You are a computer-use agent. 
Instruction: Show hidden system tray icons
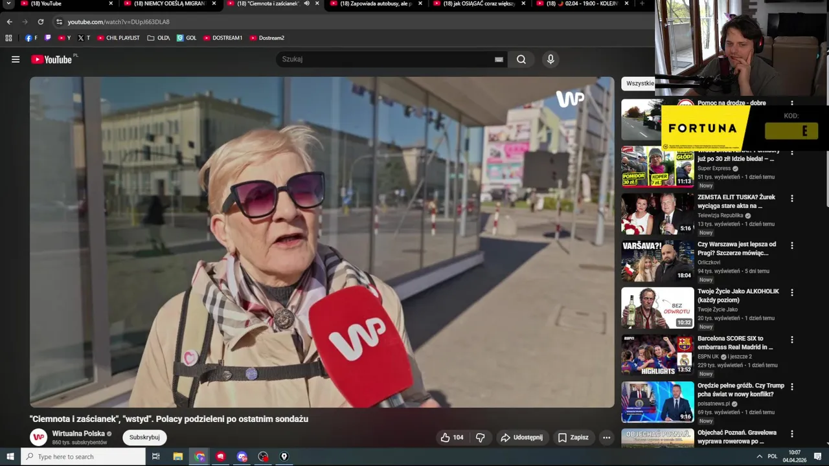click(x=759, y=456)
